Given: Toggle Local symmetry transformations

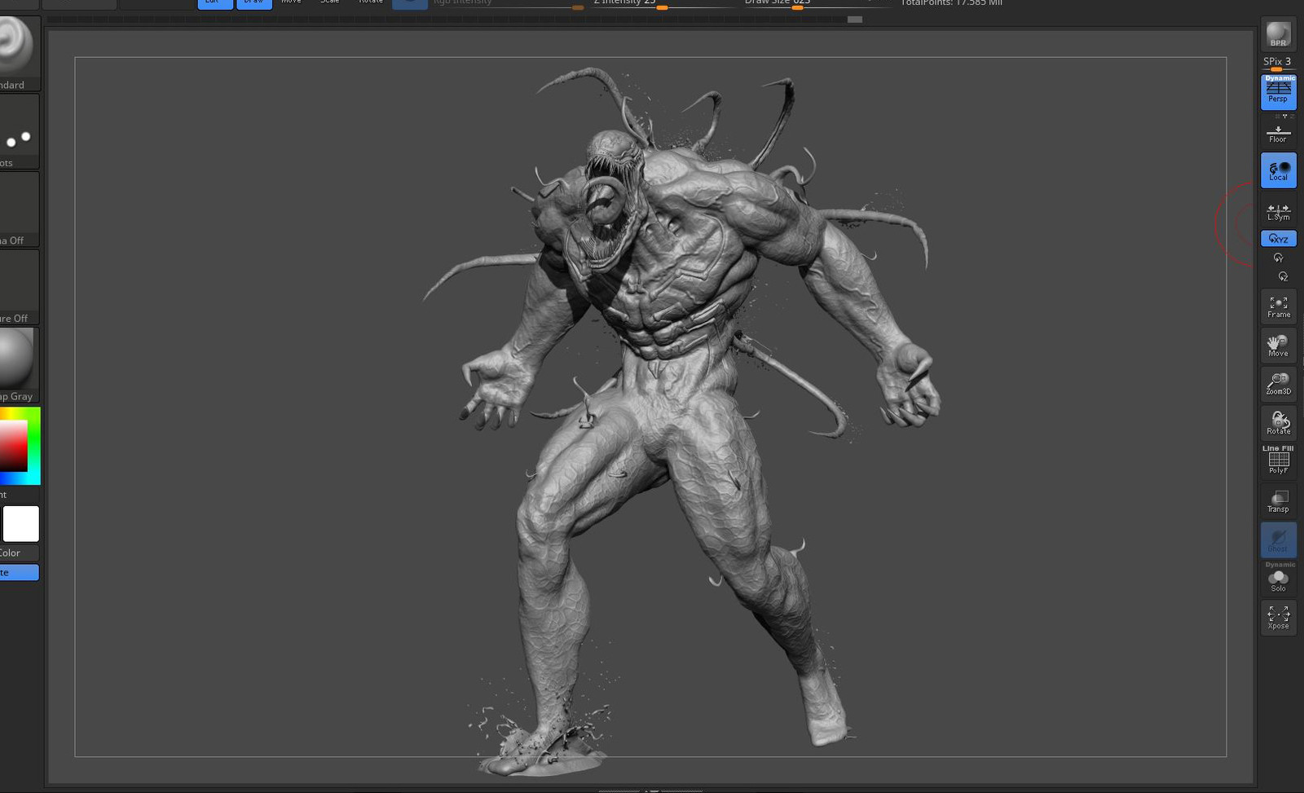Looking at the screenshot, I should coord(1278,171).
